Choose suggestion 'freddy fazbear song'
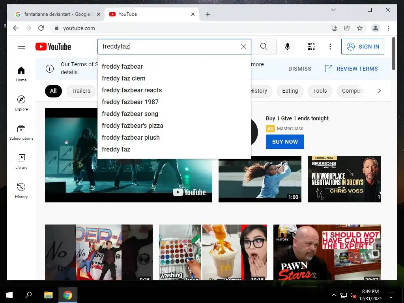Screen dimensions: 404x303 [x=174, y=114]
